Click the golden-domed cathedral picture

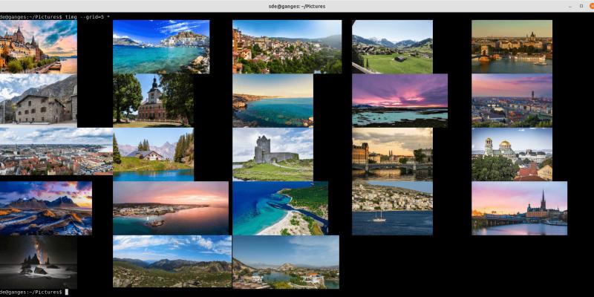pyautogui.click(x=512, y=154)
